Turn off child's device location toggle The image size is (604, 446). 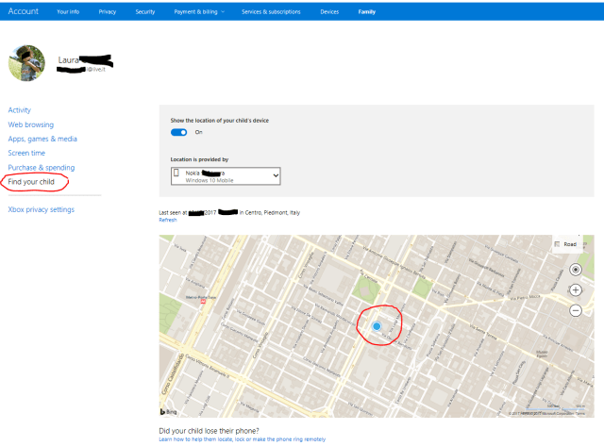(x=178, y=132)
